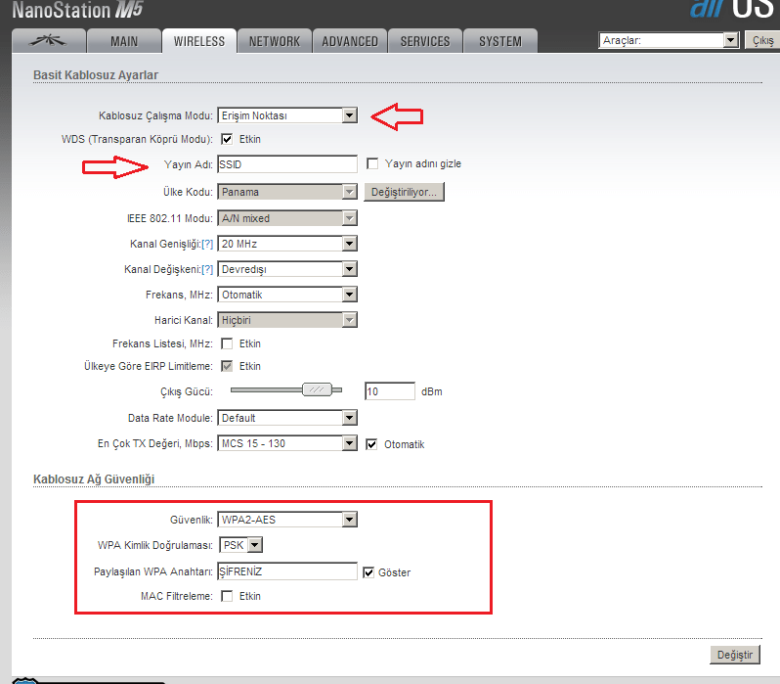Open the Ülke Kodu Panama dropdown
The width and height of the screenshot is (780, 684).
[x=287, y=192]
